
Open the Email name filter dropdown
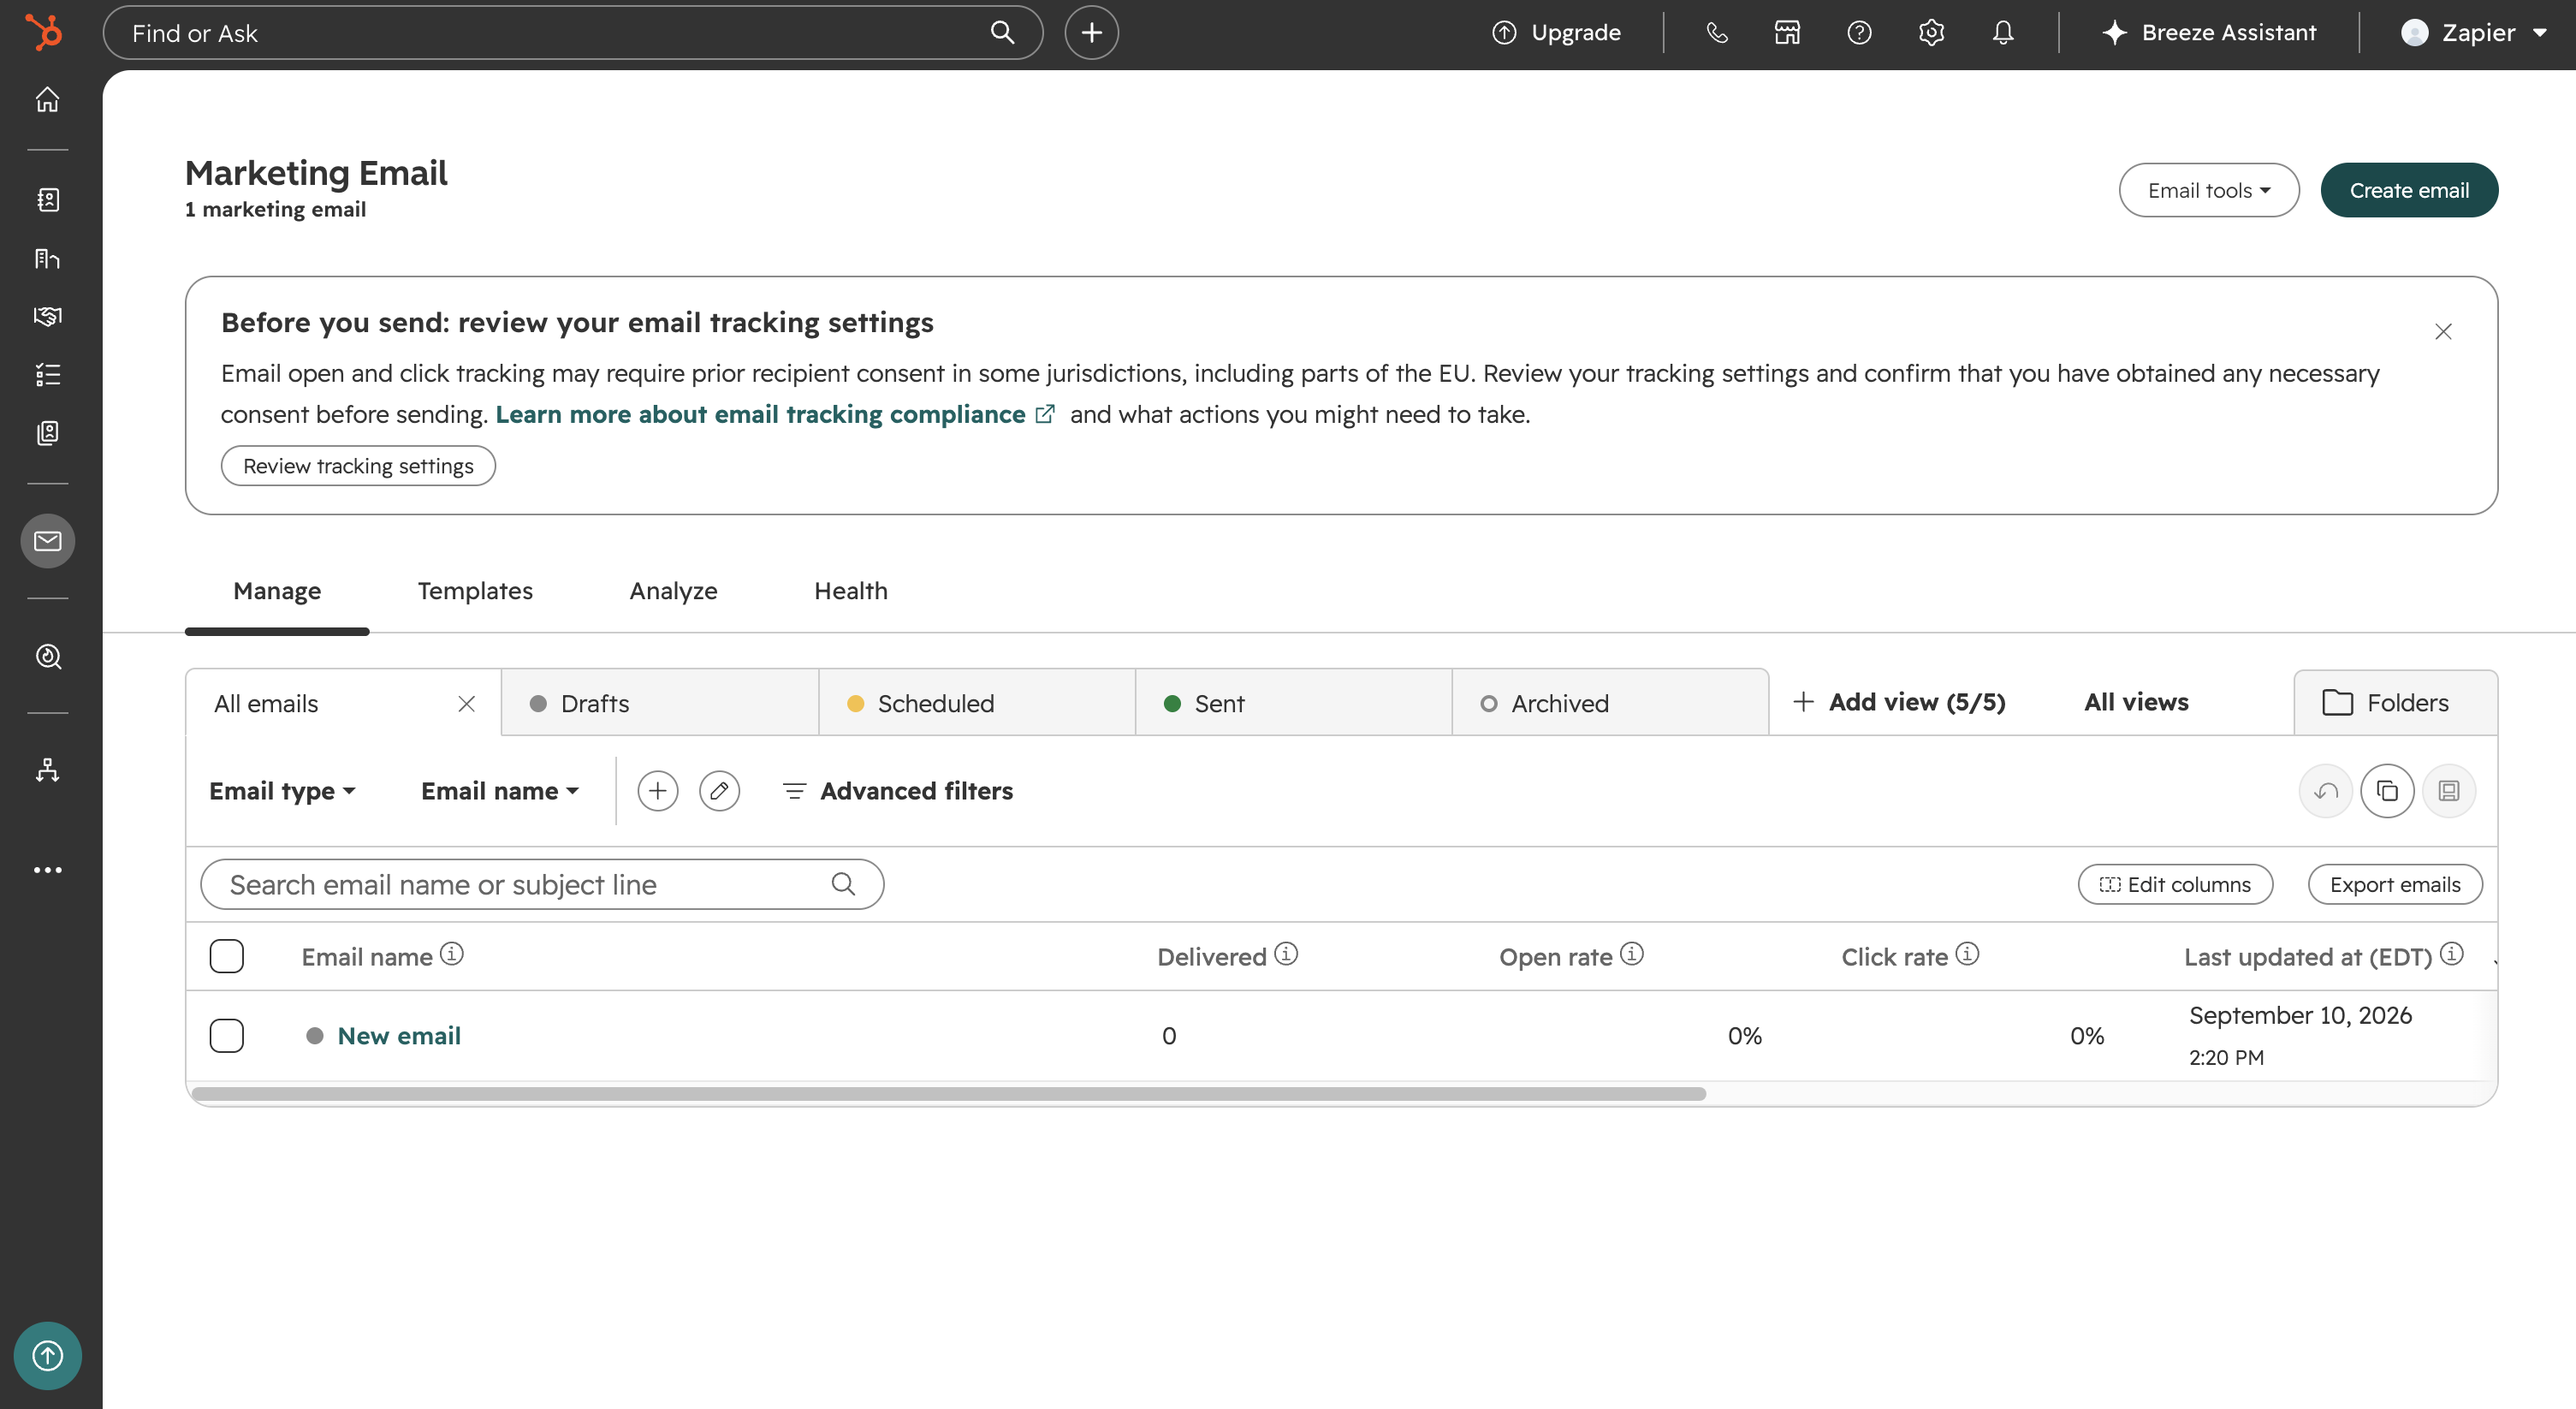tap(500, 791)
